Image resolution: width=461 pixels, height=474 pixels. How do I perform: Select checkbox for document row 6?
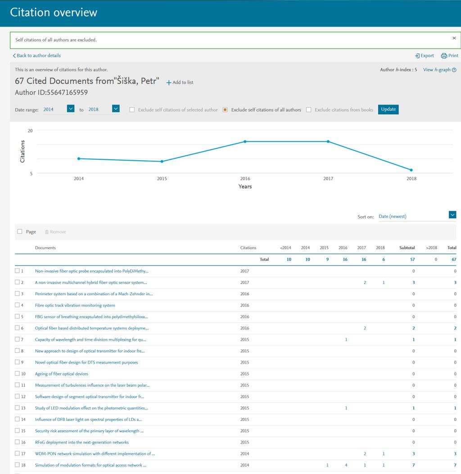coord(17,328)
